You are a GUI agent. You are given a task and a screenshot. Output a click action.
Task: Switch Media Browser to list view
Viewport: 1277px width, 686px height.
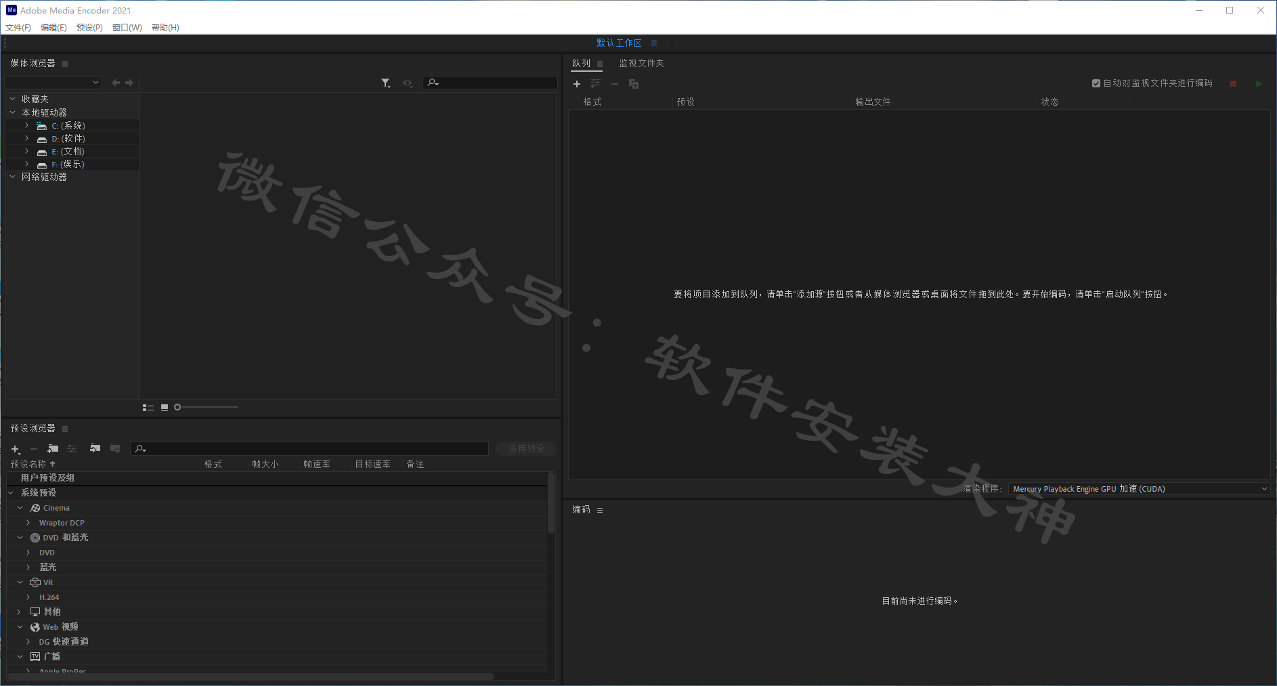[x=148, y=407]
